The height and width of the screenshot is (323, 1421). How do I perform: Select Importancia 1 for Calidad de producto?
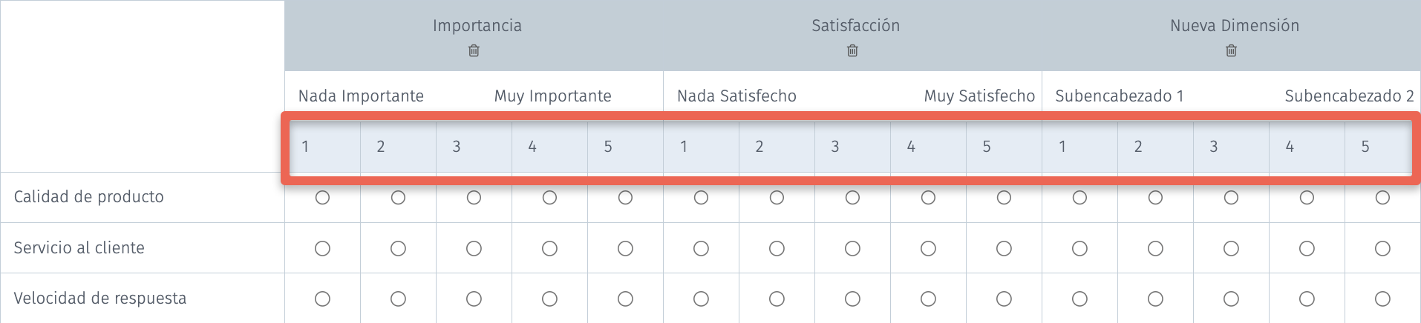point(322,198)
